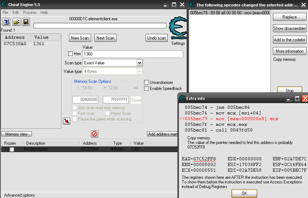Click the save table floppy icon
The height and width of the screenshot is (198, 308).
point(26,22)
